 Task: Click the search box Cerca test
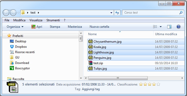151,13
